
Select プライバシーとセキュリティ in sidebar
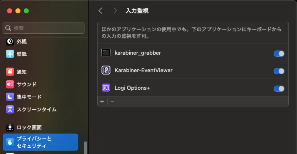(x=40, y=142)
